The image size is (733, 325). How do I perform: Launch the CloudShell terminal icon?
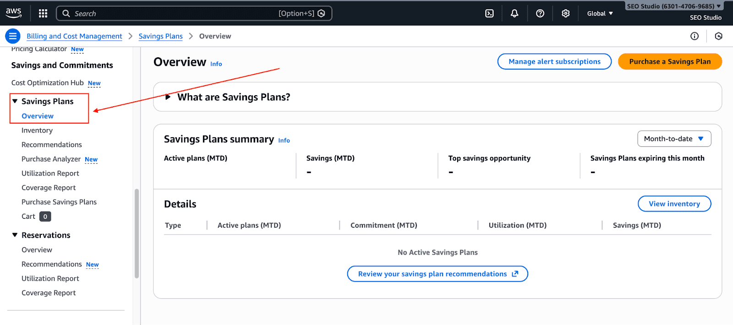point(489,13)
